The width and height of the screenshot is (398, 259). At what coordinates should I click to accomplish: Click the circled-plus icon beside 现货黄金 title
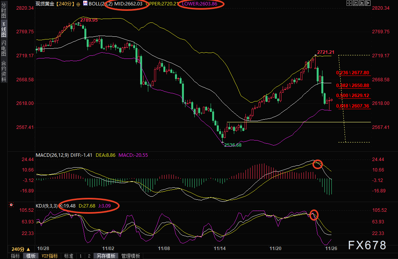pos(79,4)
